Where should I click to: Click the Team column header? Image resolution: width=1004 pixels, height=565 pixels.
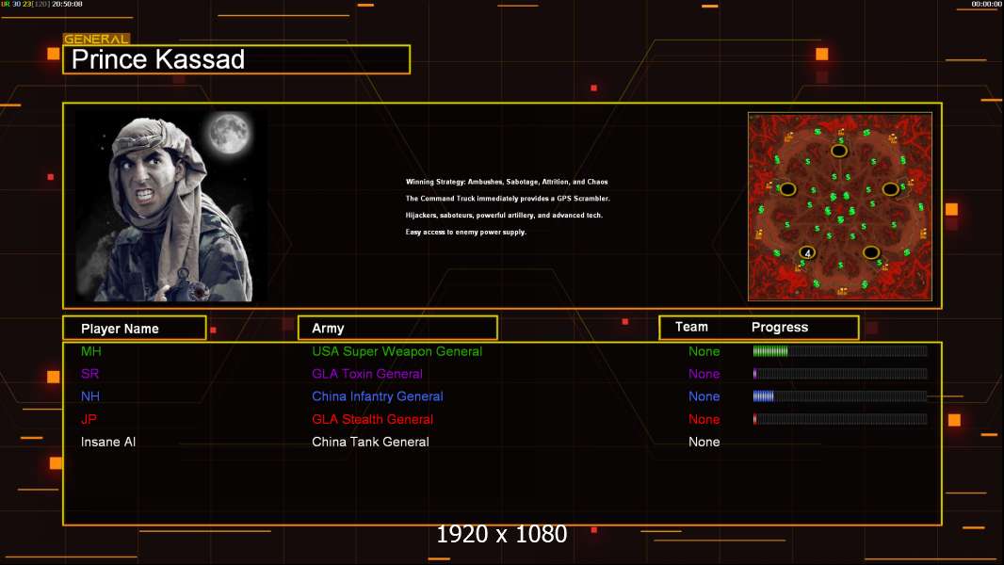691,327
